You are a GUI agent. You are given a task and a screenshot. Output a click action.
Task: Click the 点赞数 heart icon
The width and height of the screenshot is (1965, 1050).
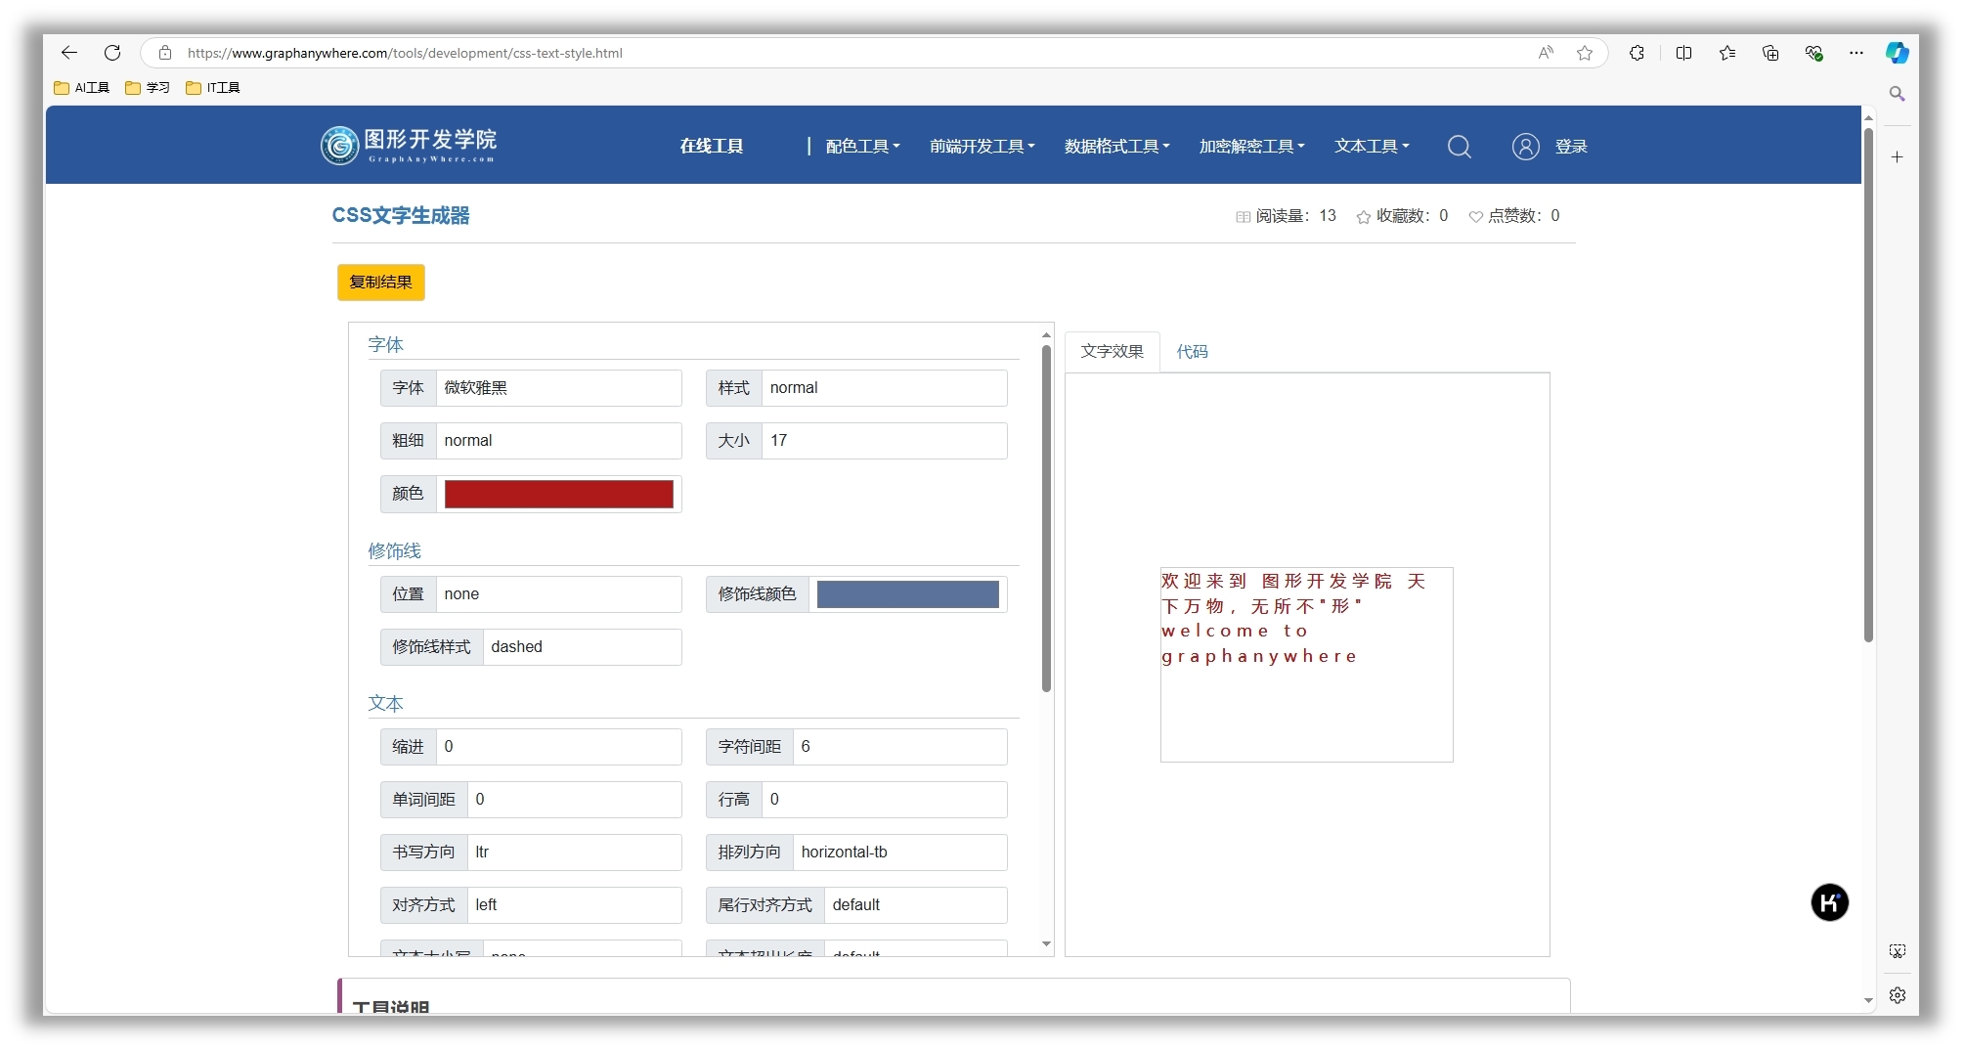click(x=1475, y=217)
